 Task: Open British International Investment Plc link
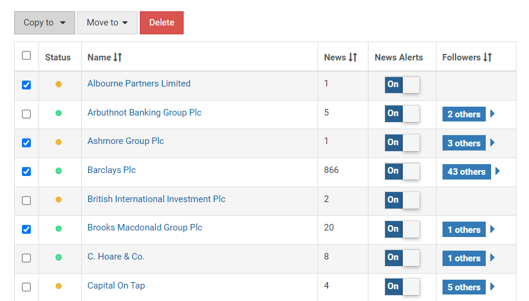coord(156,198)
